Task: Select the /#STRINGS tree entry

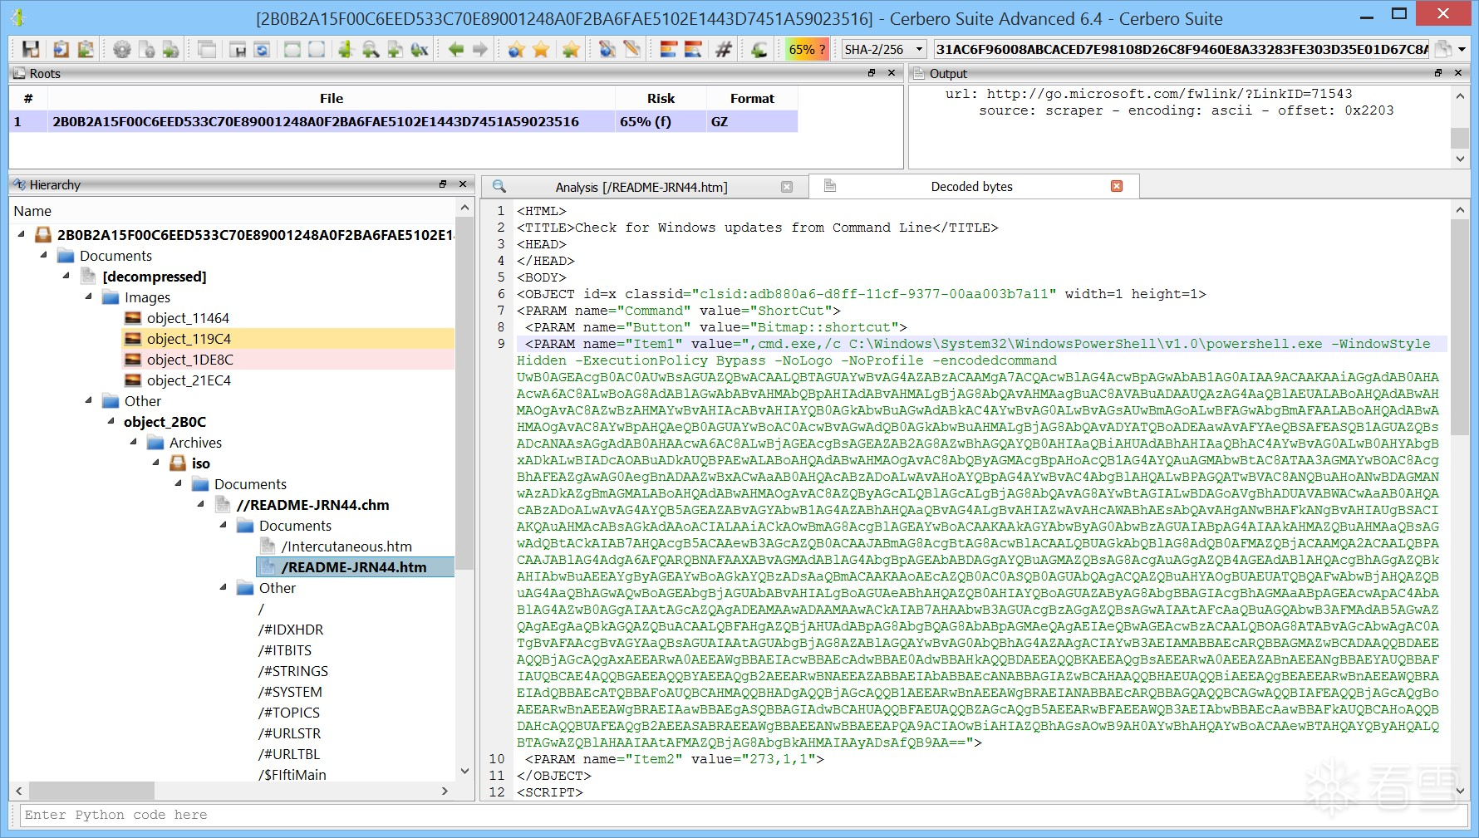Action: (x=293, y=671)
